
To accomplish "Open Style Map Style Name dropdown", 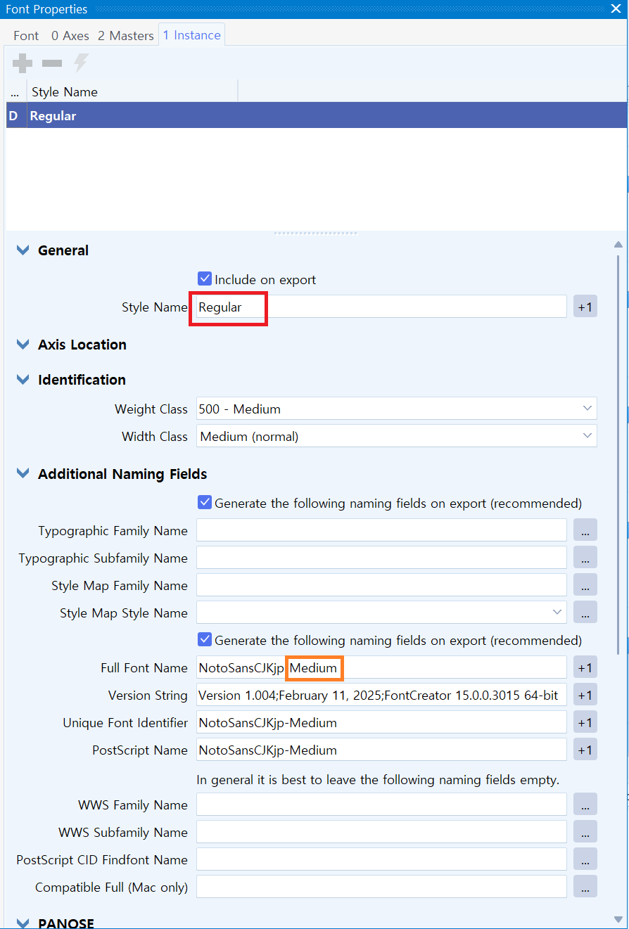I will click(381, 613).
